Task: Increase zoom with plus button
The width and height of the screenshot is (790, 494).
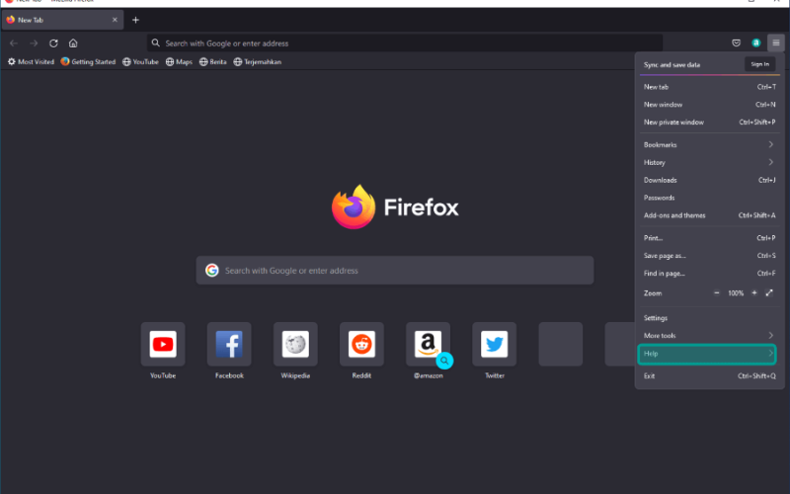Action: click(754, 292)
